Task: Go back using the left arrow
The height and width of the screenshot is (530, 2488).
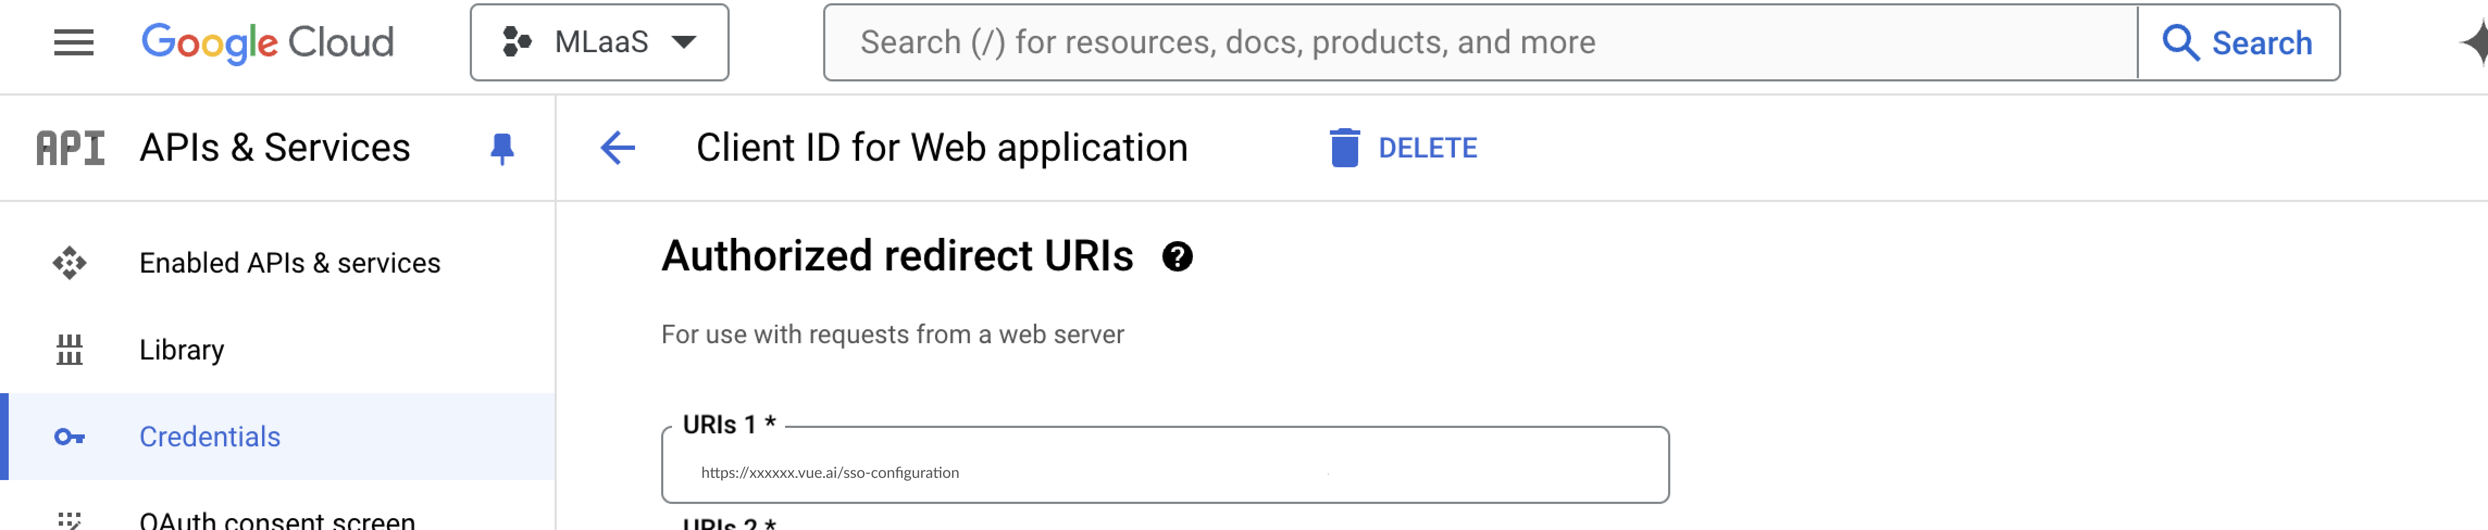Action: [x=618, y=149]
